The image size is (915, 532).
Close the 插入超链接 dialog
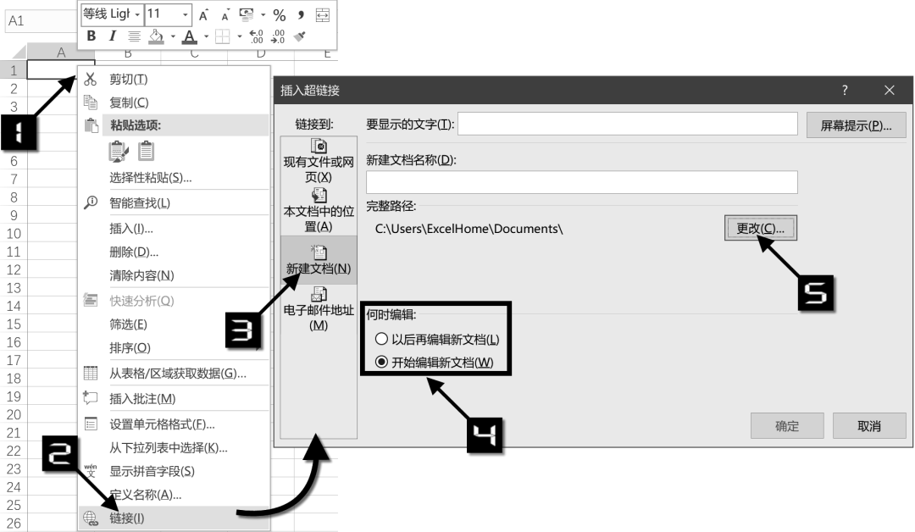point(890,91)
